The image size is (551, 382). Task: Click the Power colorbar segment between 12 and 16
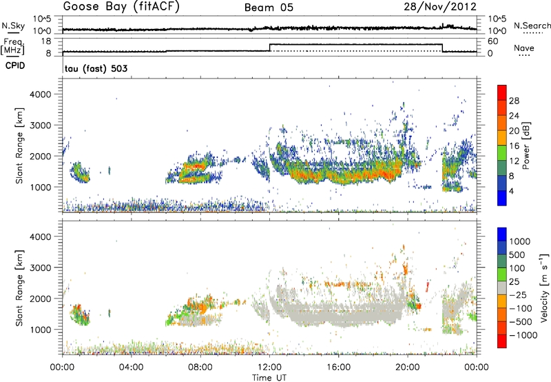point(502,153)
